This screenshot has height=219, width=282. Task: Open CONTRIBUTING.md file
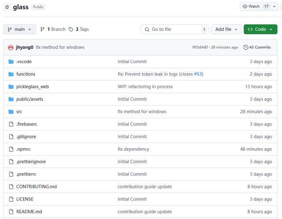[x=36, y=186]
